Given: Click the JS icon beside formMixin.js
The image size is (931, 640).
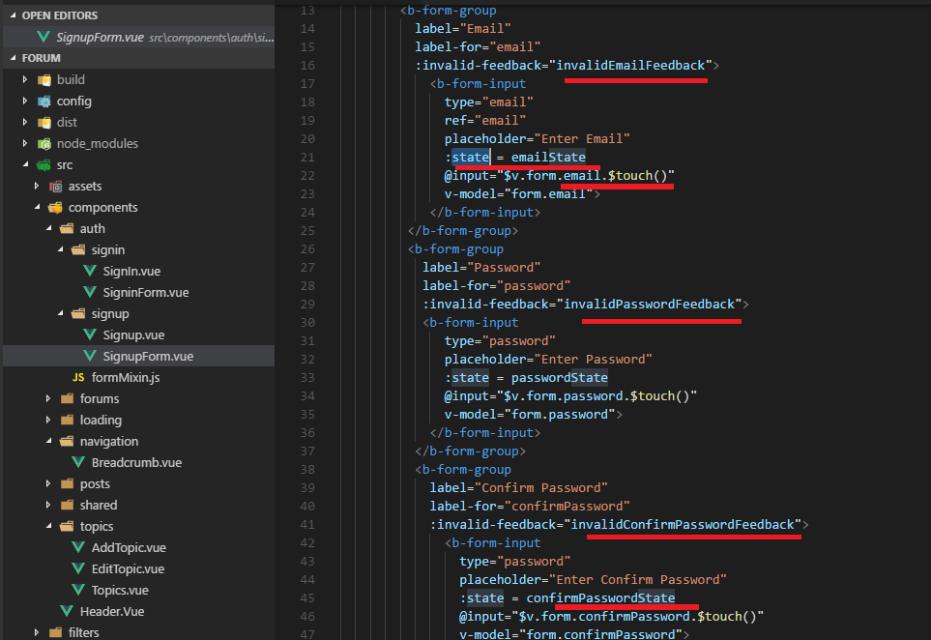Looking at the screenshot, I should pyautogui.click(x=78, y=378).
